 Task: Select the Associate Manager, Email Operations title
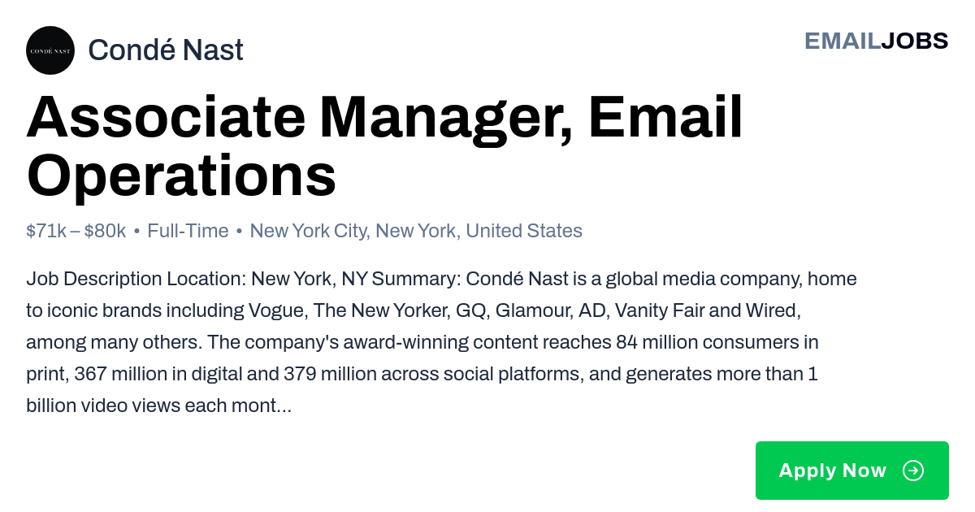pyautogui.click(x=384, y=146)
